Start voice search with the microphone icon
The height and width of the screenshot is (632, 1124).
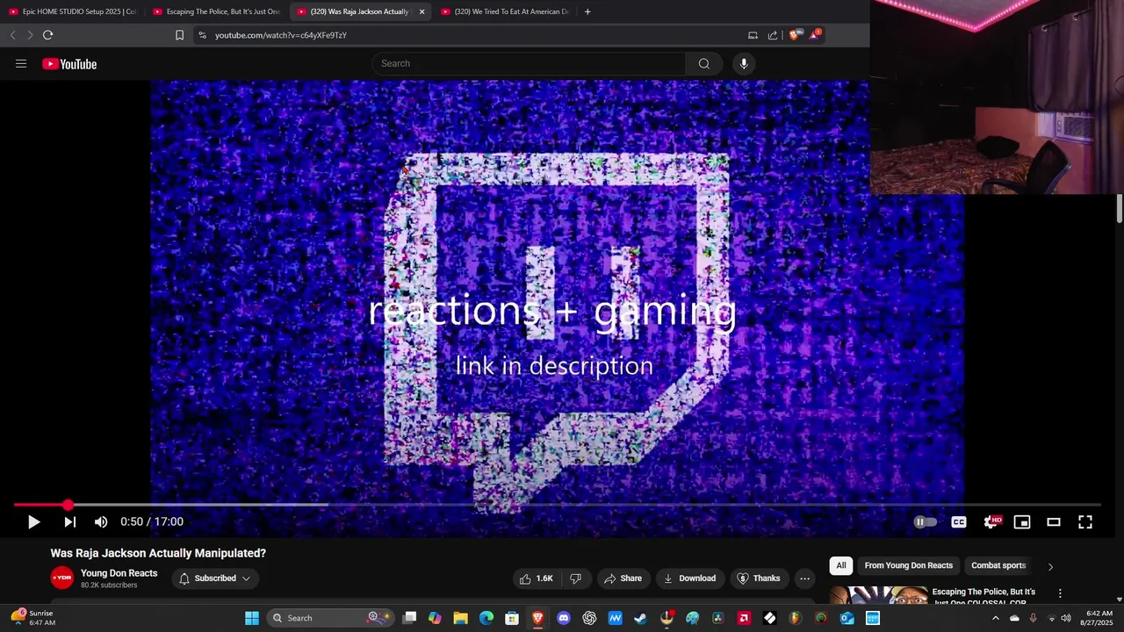(x=744, y=63)
